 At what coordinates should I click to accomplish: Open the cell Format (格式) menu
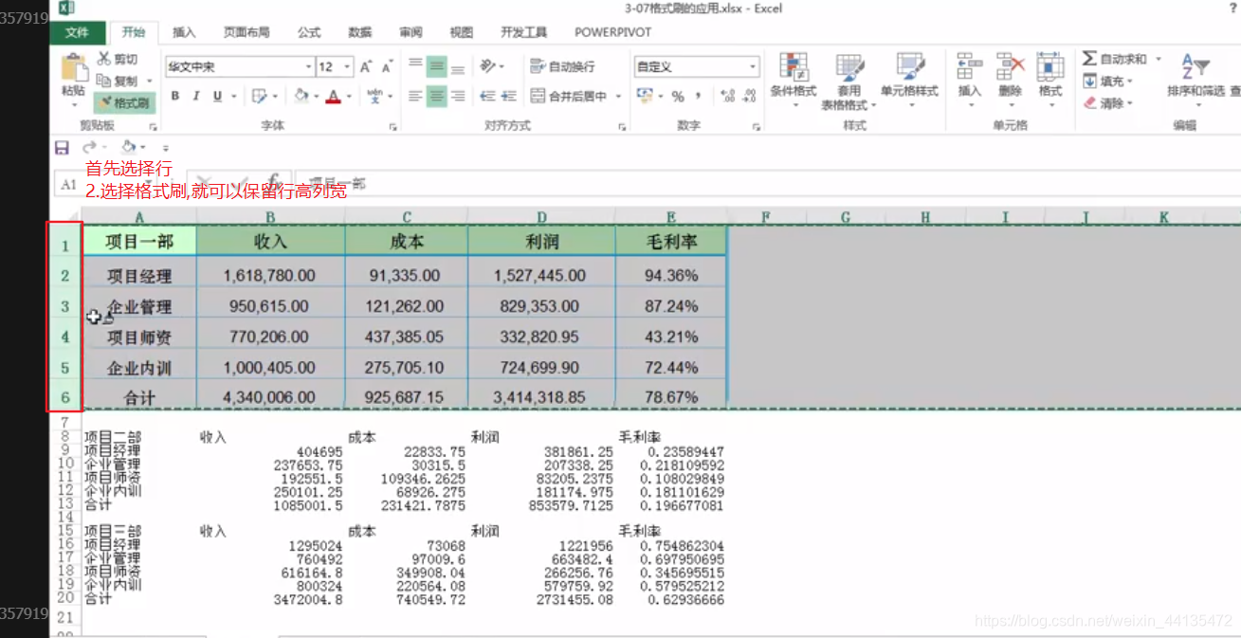pos(1050,80)
